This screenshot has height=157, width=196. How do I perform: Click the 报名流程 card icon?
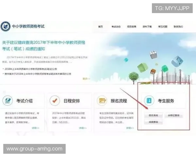pyautogui.click(x=102, y=100)
